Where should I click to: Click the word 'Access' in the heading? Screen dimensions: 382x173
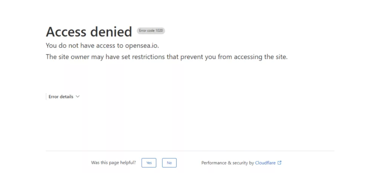[x=66, y=32]
